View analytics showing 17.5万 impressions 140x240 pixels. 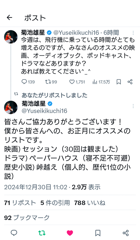[101, 82]
